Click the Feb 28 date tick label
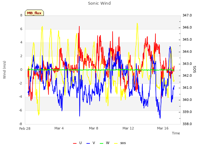Image resolution: width=199 pixels, height=149 pixels. (x=25, y=129)
